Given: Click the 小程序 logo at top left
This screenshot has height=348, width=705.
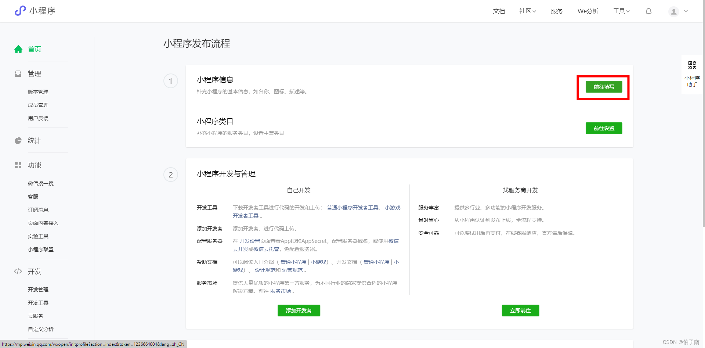Looking at the screenshot, I should tap(35, 11).
